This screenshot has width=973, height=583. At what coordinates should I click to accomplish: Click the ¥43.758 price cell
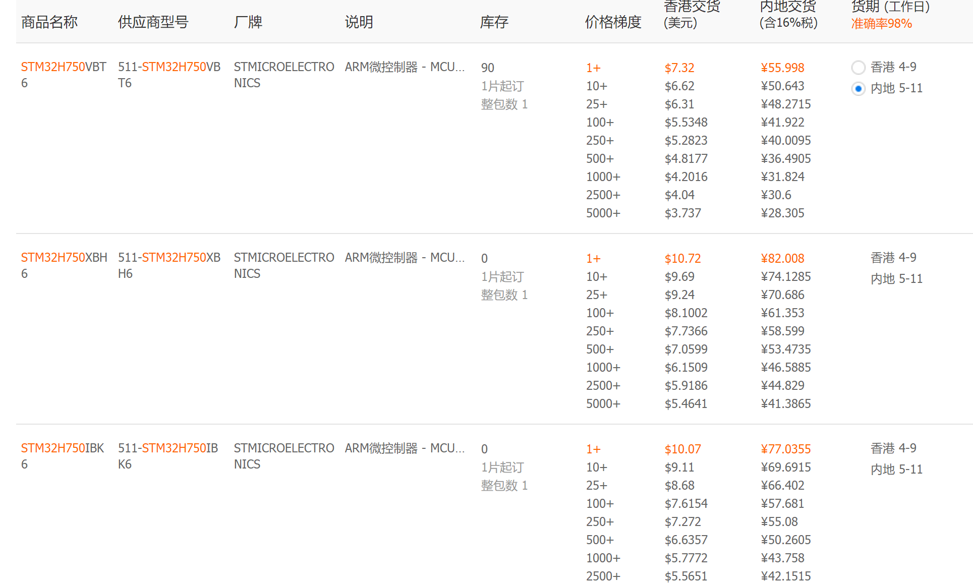(x=782, y=558)
